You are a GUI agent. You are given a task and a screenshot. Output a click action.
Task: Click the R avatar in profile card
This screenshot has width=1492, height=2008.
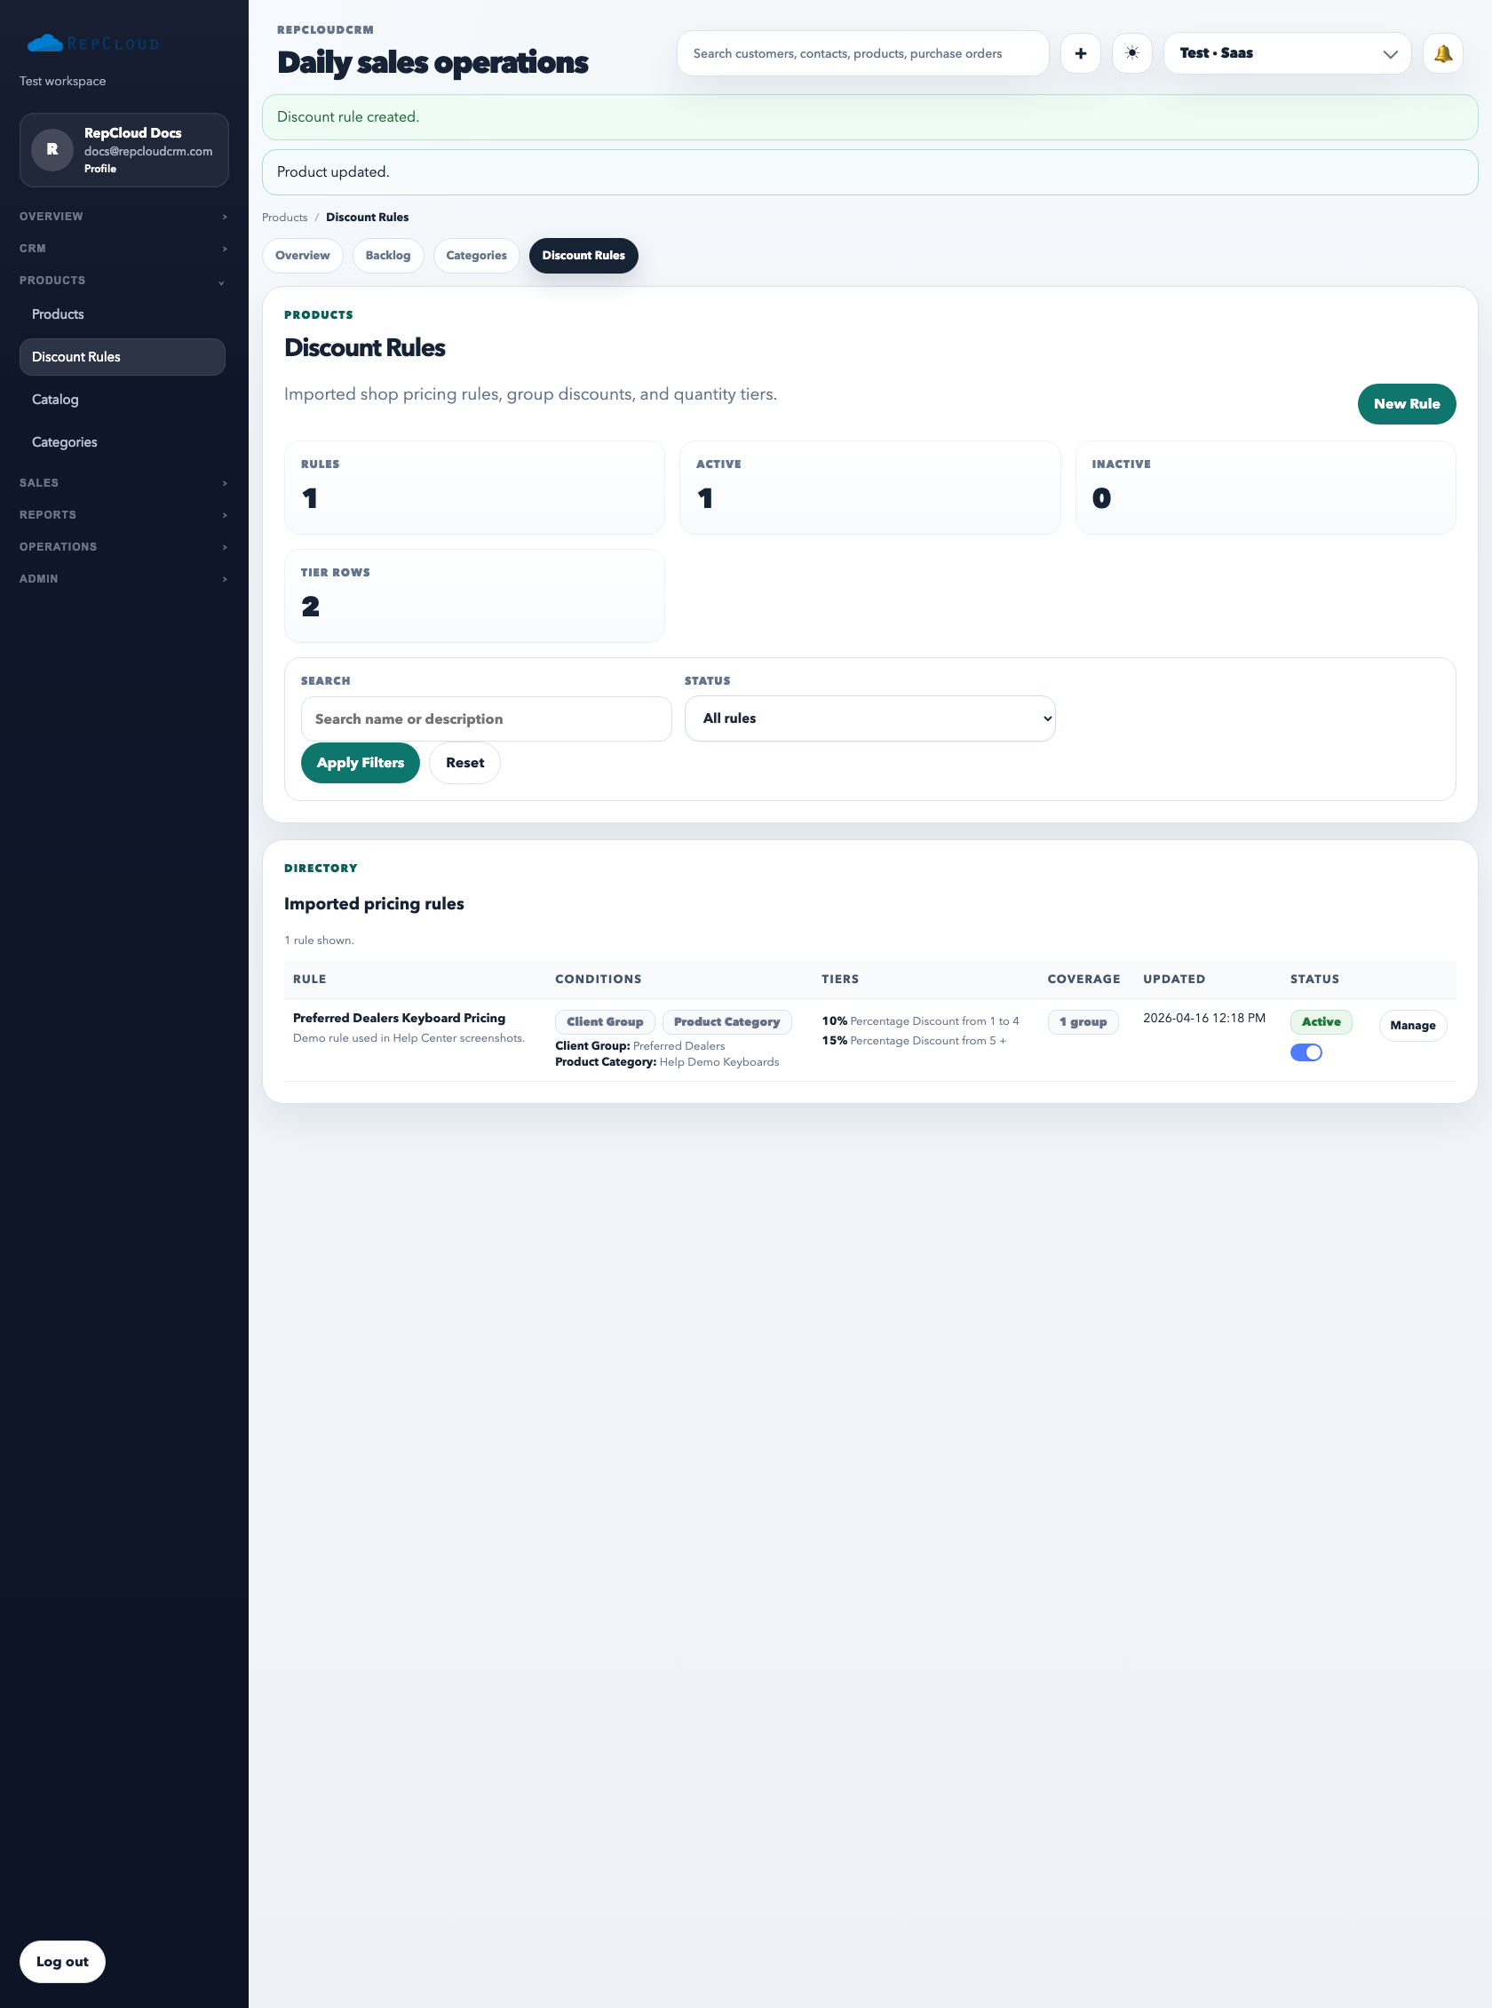(x=52, y=149)
